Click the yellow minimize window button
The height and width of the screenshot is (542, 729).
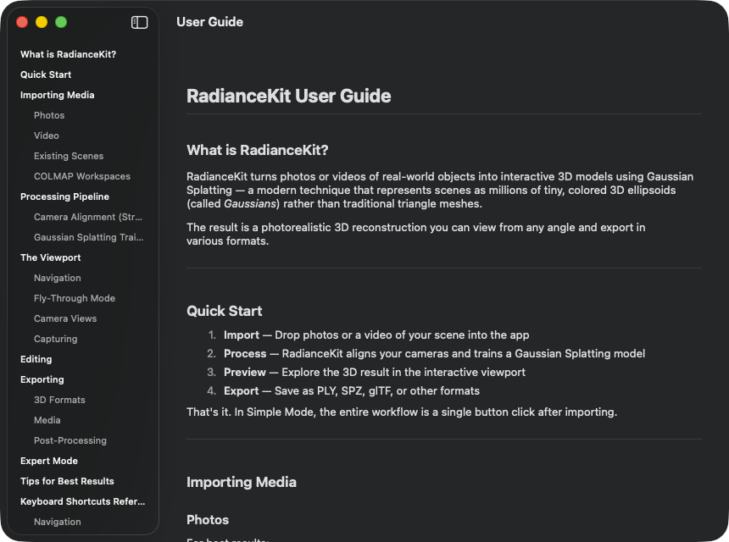coord(42,22)
